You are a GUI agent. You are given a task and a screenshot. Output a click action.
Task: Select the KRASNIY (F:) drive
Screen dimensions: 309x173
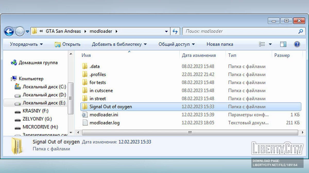(35, 111)
